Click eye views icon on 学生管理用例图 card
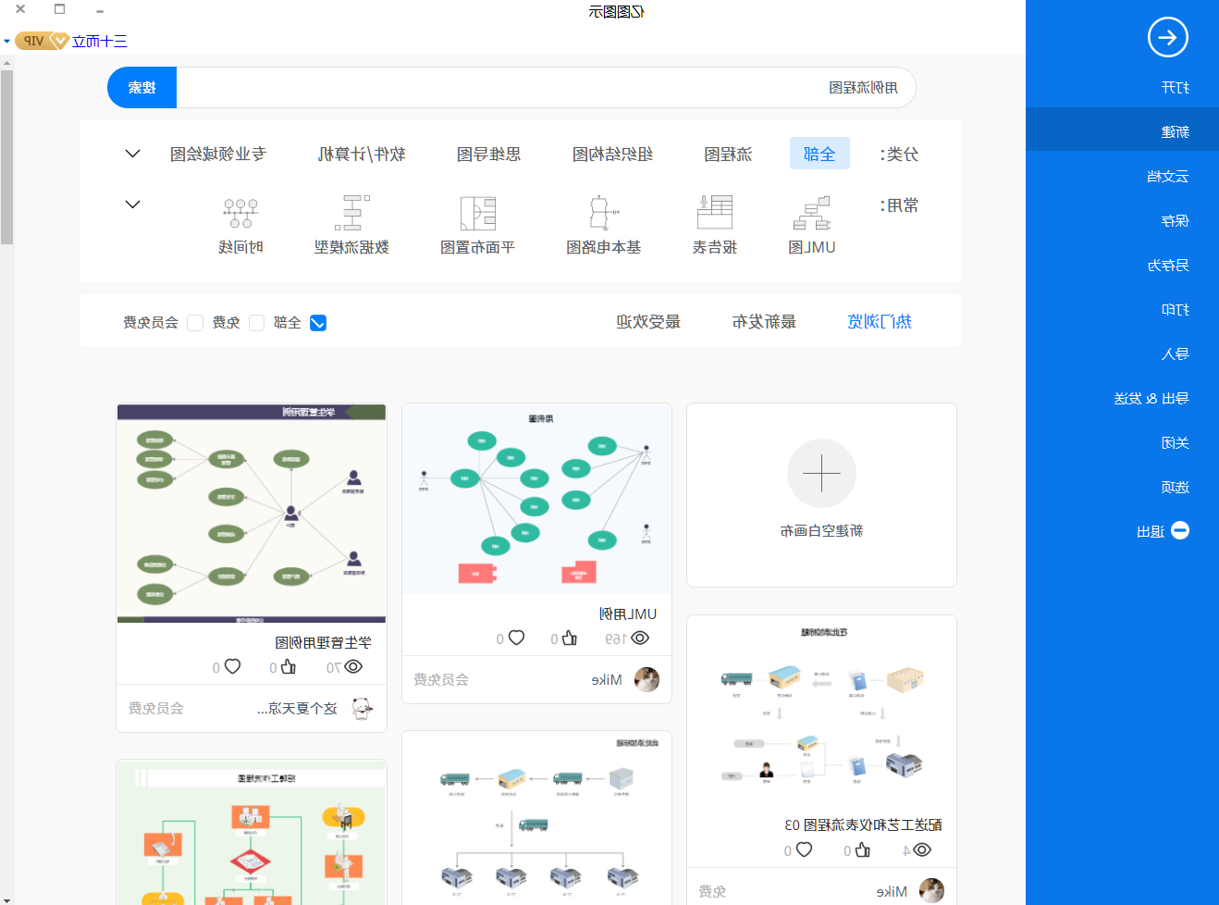Viewport: 1219px width, 905px height. [x=353, y=667]
